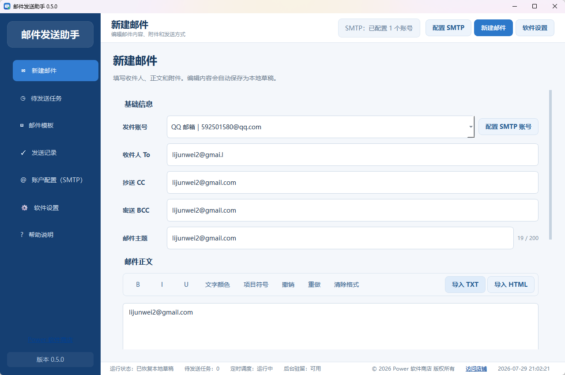565x375 pixels.
Task: Open the 访问店铺 link in status bar
Action: [x=476, y=369]
